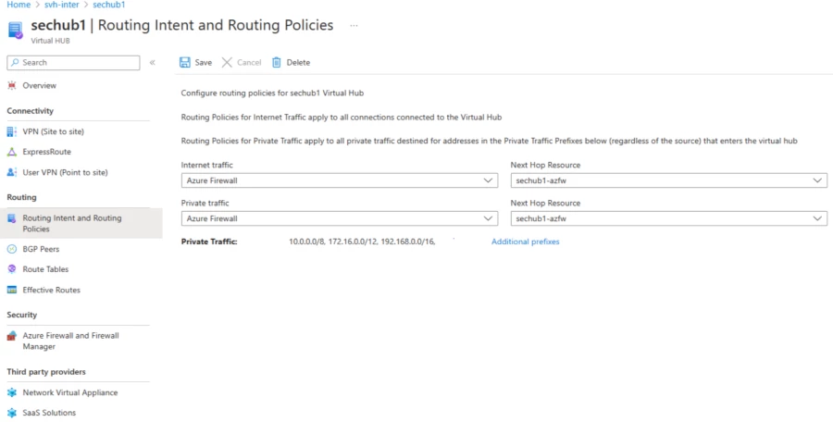
Task: Click the SaaS Solutions icon
Action: 12,413
